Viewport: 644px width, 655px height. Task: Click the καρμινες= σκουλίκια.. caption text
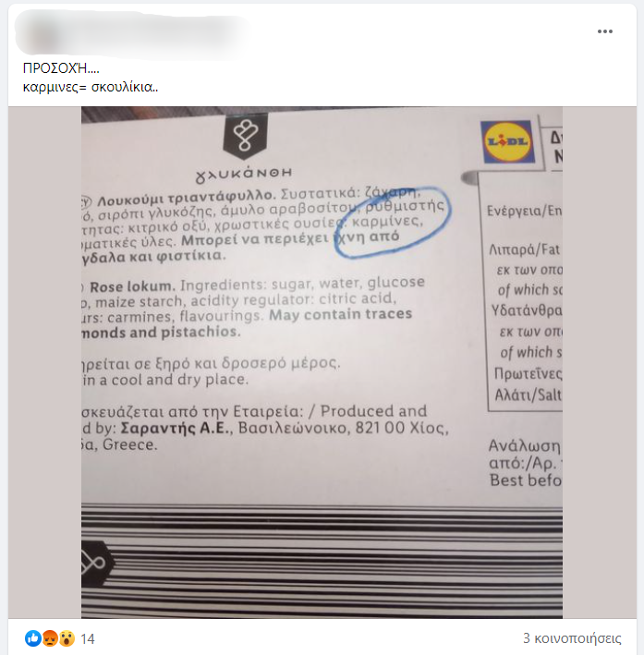[91, 87]
